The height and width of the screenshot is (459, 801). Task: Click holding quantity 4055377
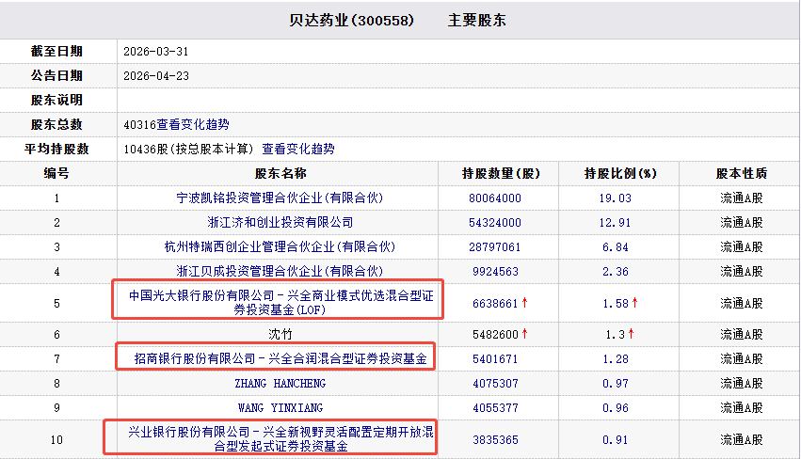click(x=495, y=408)
